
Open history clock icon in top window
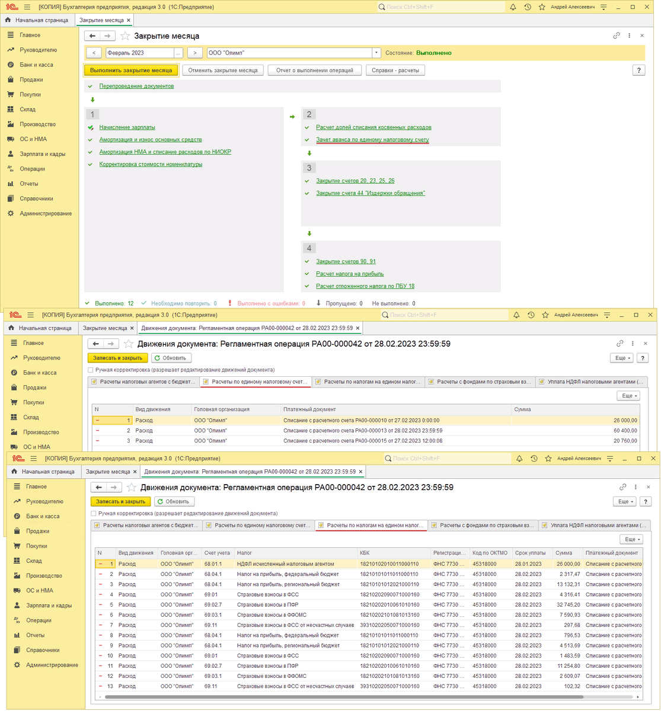point(528,7)
